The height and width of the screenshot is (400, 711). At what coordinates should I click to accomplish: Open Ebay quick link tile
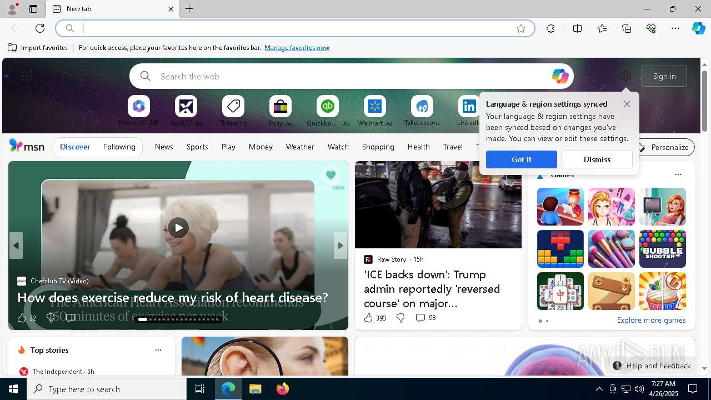tap(281, 111)
